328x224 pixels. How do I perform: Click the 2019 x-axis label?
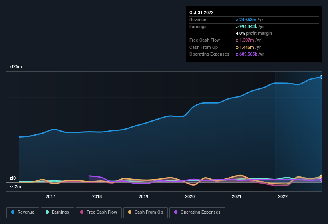tap(143, 196)
